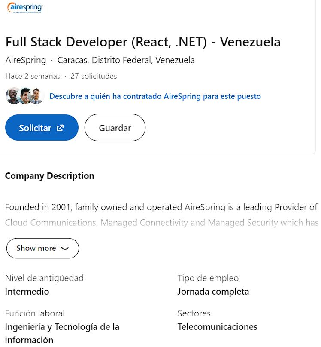Click the external-link icon on Solicitar
321x347 pixels.
(61, 128)
